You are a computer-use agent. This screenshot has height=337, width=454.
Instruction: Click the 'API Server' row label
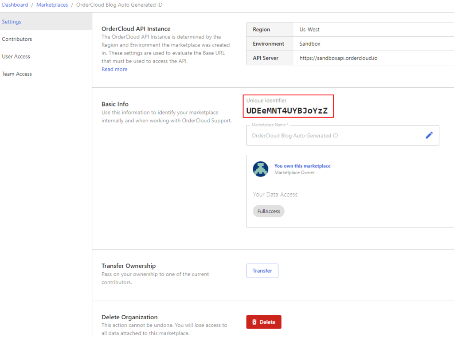point(266,58)
